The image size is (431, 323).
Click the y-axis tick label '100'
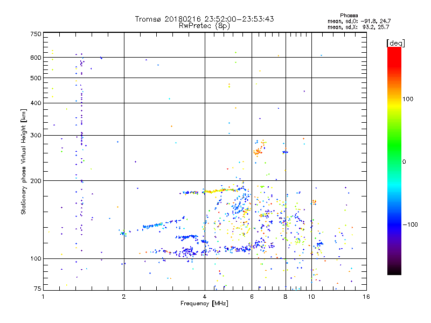[x=36, y=258]
